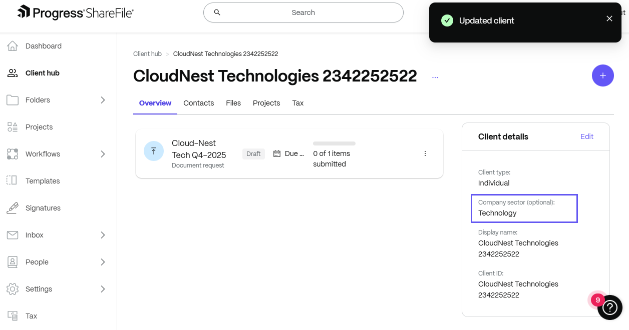
Task: Open the Dashboard from the sidebar
Action: click(43, 45)
